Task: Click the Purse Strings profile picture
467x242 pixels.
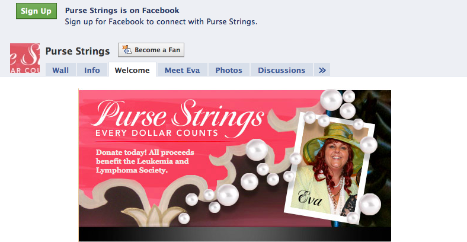Action: [25, 58]
